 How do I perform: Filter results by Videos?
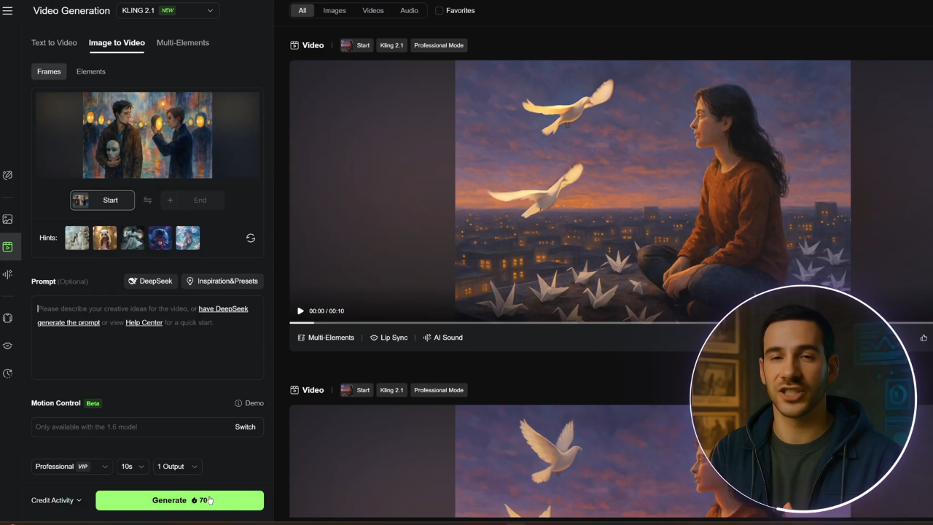click(x=373, y=10)
